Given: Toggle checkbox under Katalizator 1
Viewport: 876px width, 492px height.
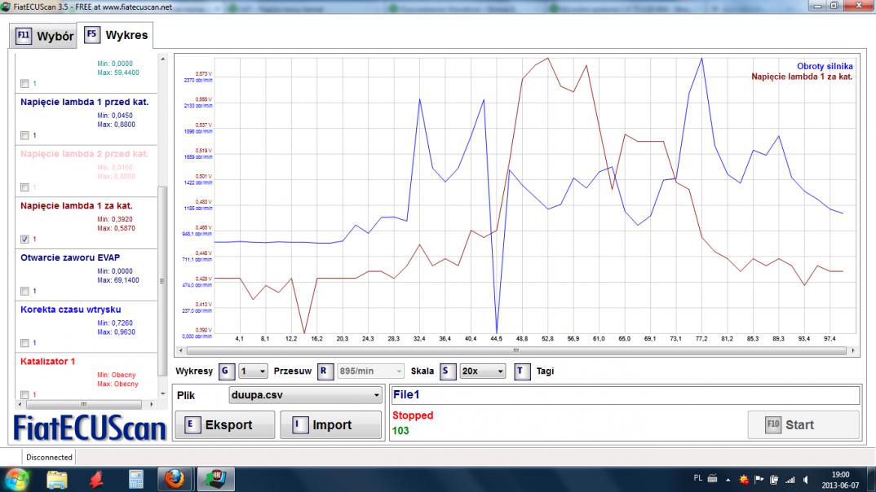Looking at the screenshot, I should 24,394.
